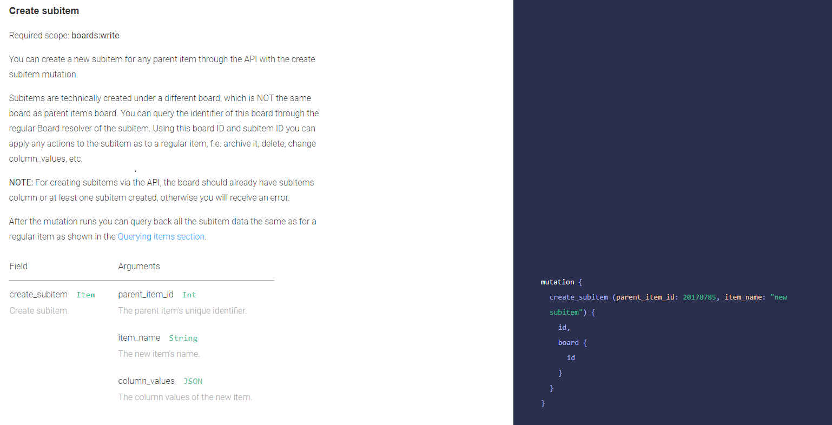Click create_subitem in the dark code panel

click(x=578, y=297)
